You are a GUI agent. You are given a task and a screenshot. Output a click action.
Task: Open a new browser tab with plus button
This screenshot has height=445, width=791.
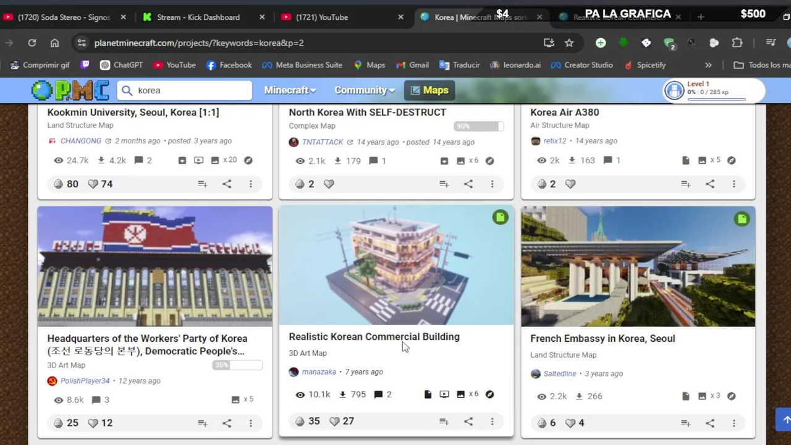(x=701, y=17)
